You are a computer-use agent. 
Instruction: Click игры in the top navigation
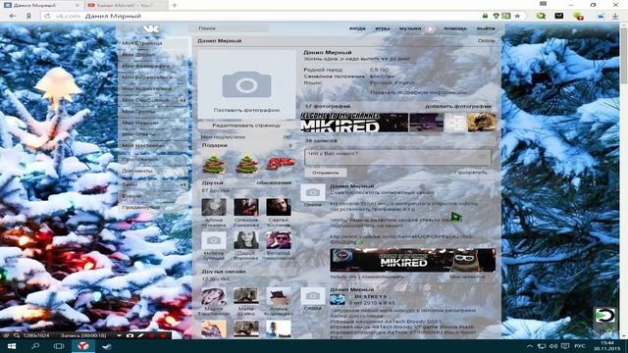coord(383,28)
